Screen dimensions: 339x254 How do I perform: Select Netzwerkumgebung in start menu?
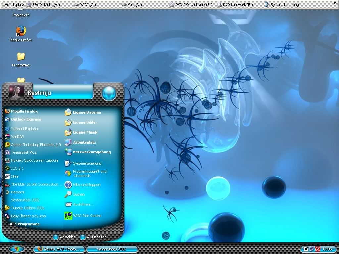pos(92,152)
